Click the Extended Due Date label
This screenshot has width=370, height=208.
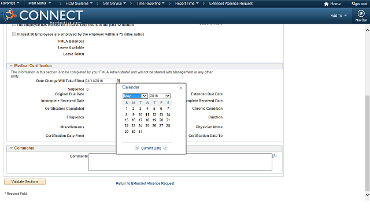pos(207,94)
